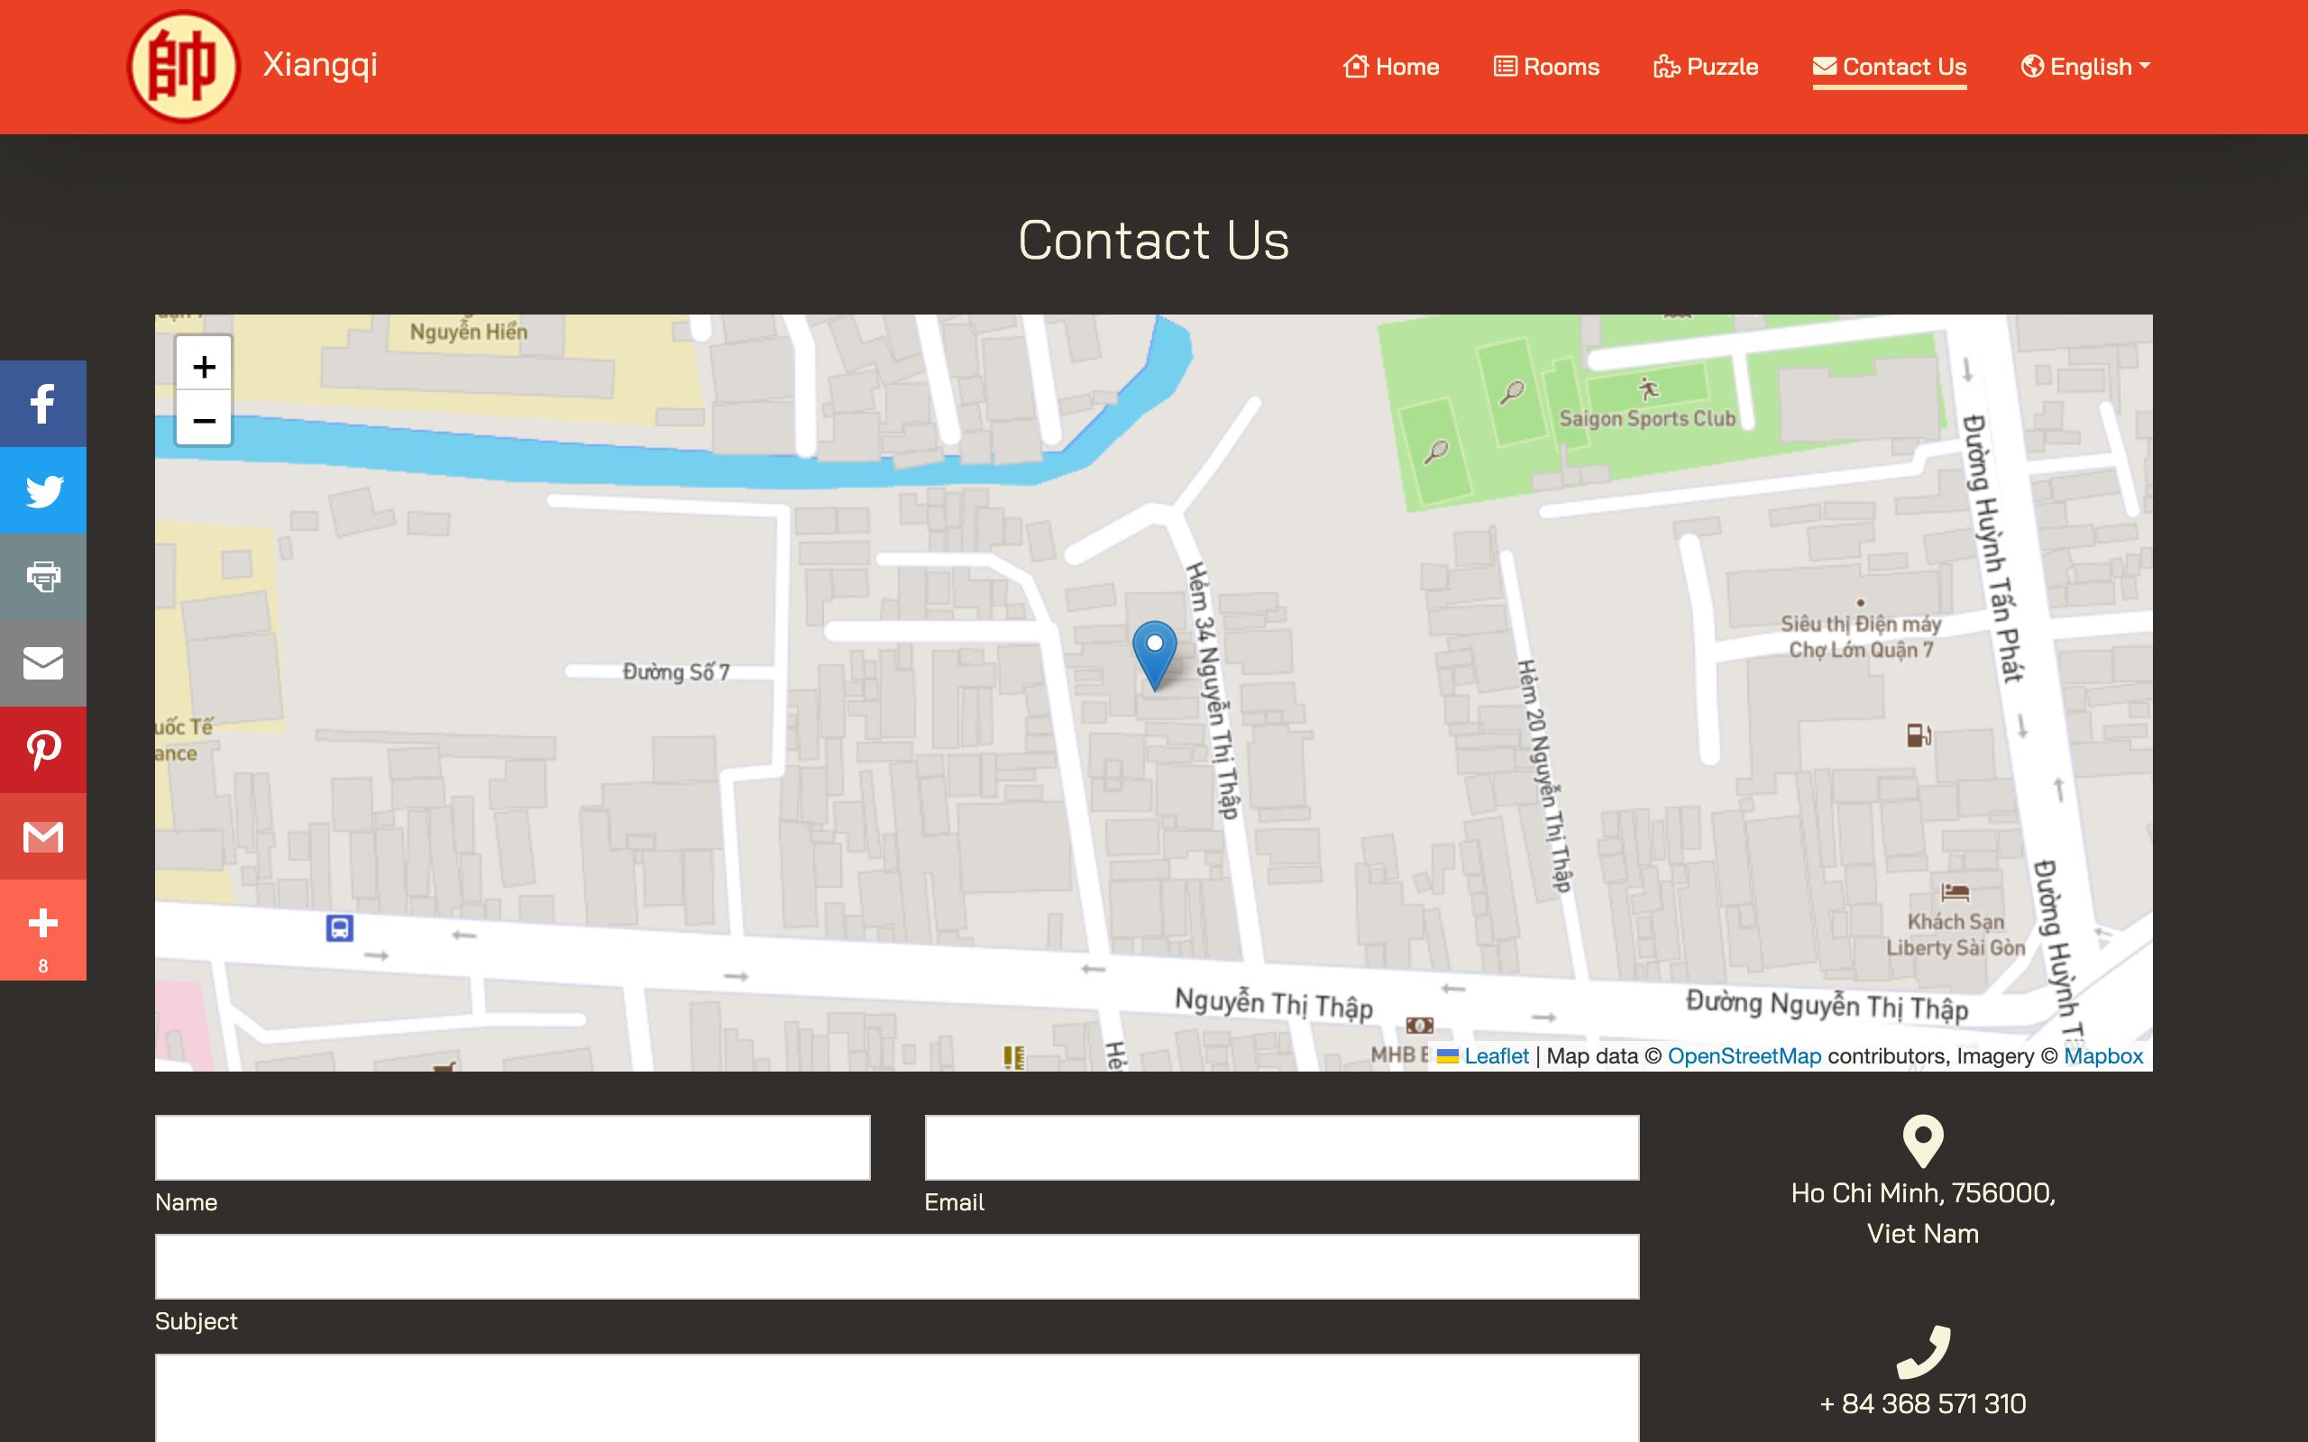Share the page via Twitter icon
2308x1442 pixels.
43,490
